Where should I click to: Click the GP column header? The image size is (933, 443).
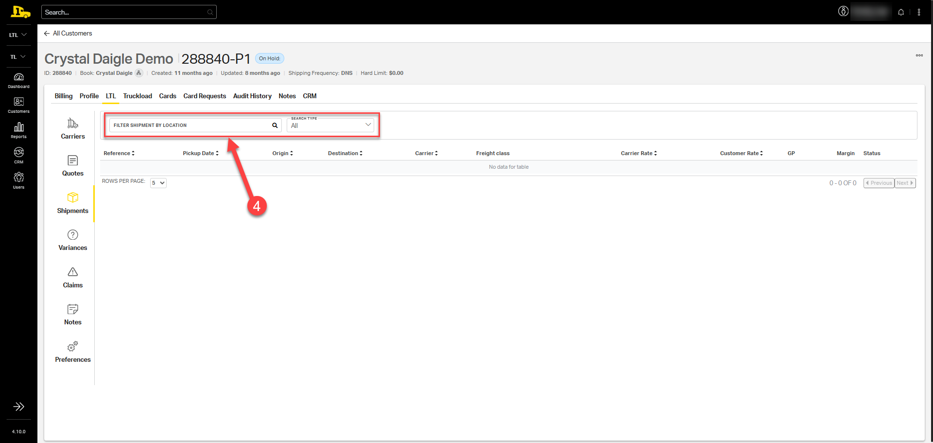[791, 153]
